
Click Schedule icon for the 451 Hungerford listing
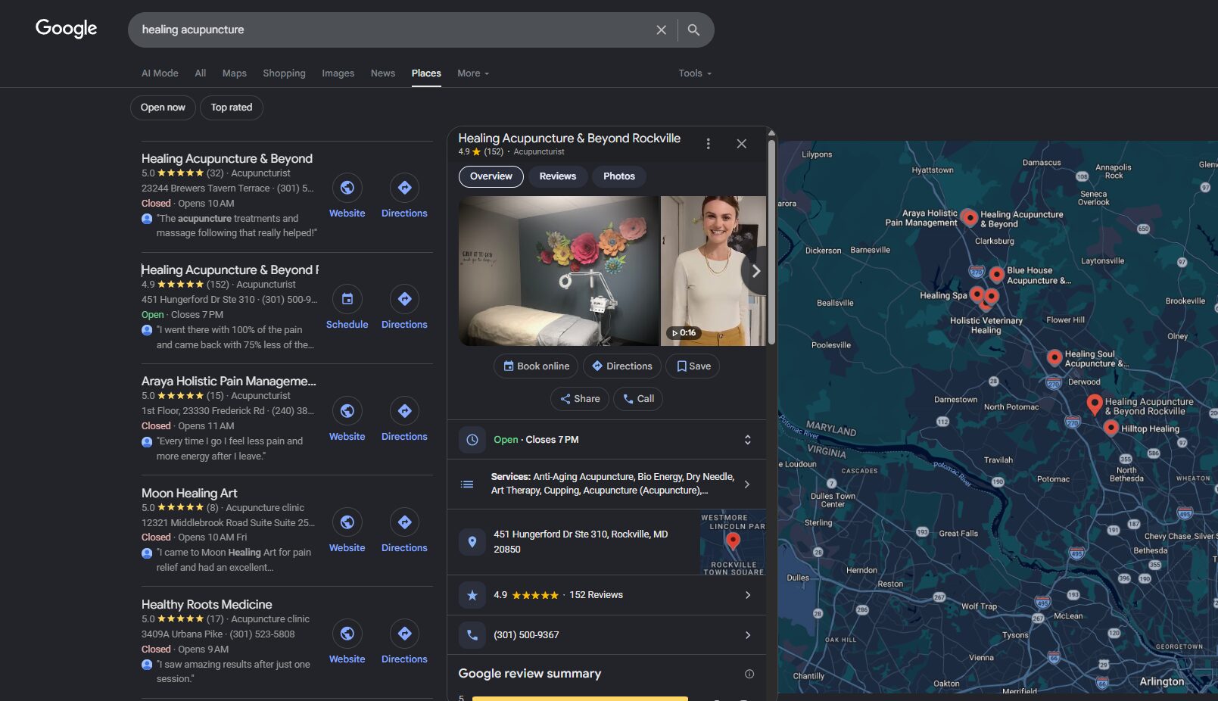click(347, 299)
